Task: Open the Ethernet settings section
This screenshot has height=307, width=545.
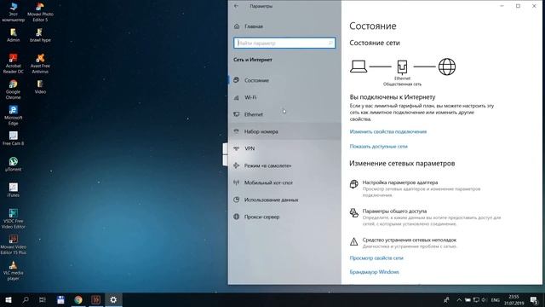Action: pyautogui.click(x=284, y=114)
